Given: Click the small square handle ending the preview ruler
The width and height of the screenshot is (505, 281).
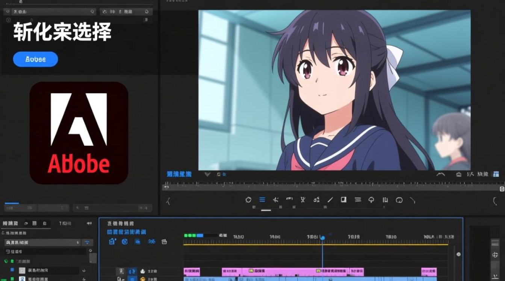Looking at the screenshot, I should tap(502, 189).
